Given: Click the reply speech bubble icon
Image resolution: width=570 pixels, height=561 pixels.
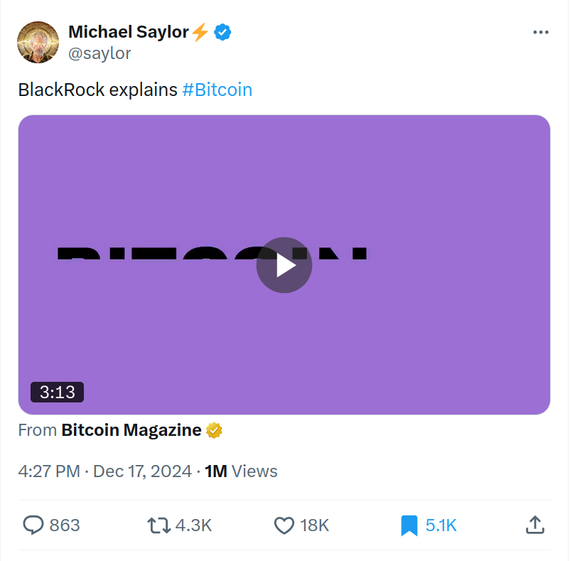Looking at the screenshot, I should (33, 525).
